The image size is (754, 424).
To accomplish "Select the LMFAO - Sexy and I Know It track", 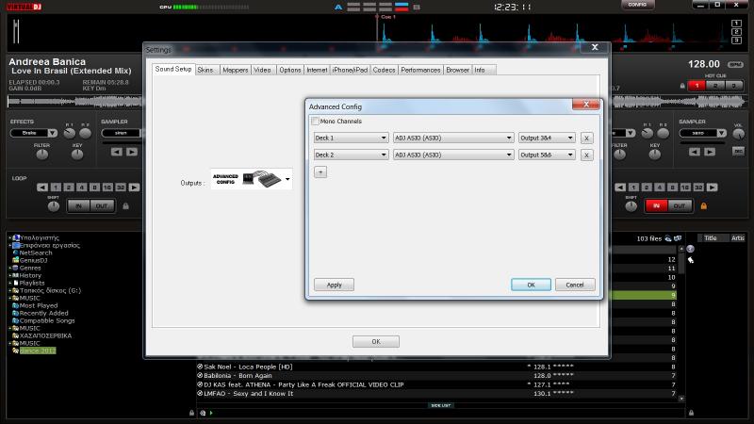I will click(248, 393).
